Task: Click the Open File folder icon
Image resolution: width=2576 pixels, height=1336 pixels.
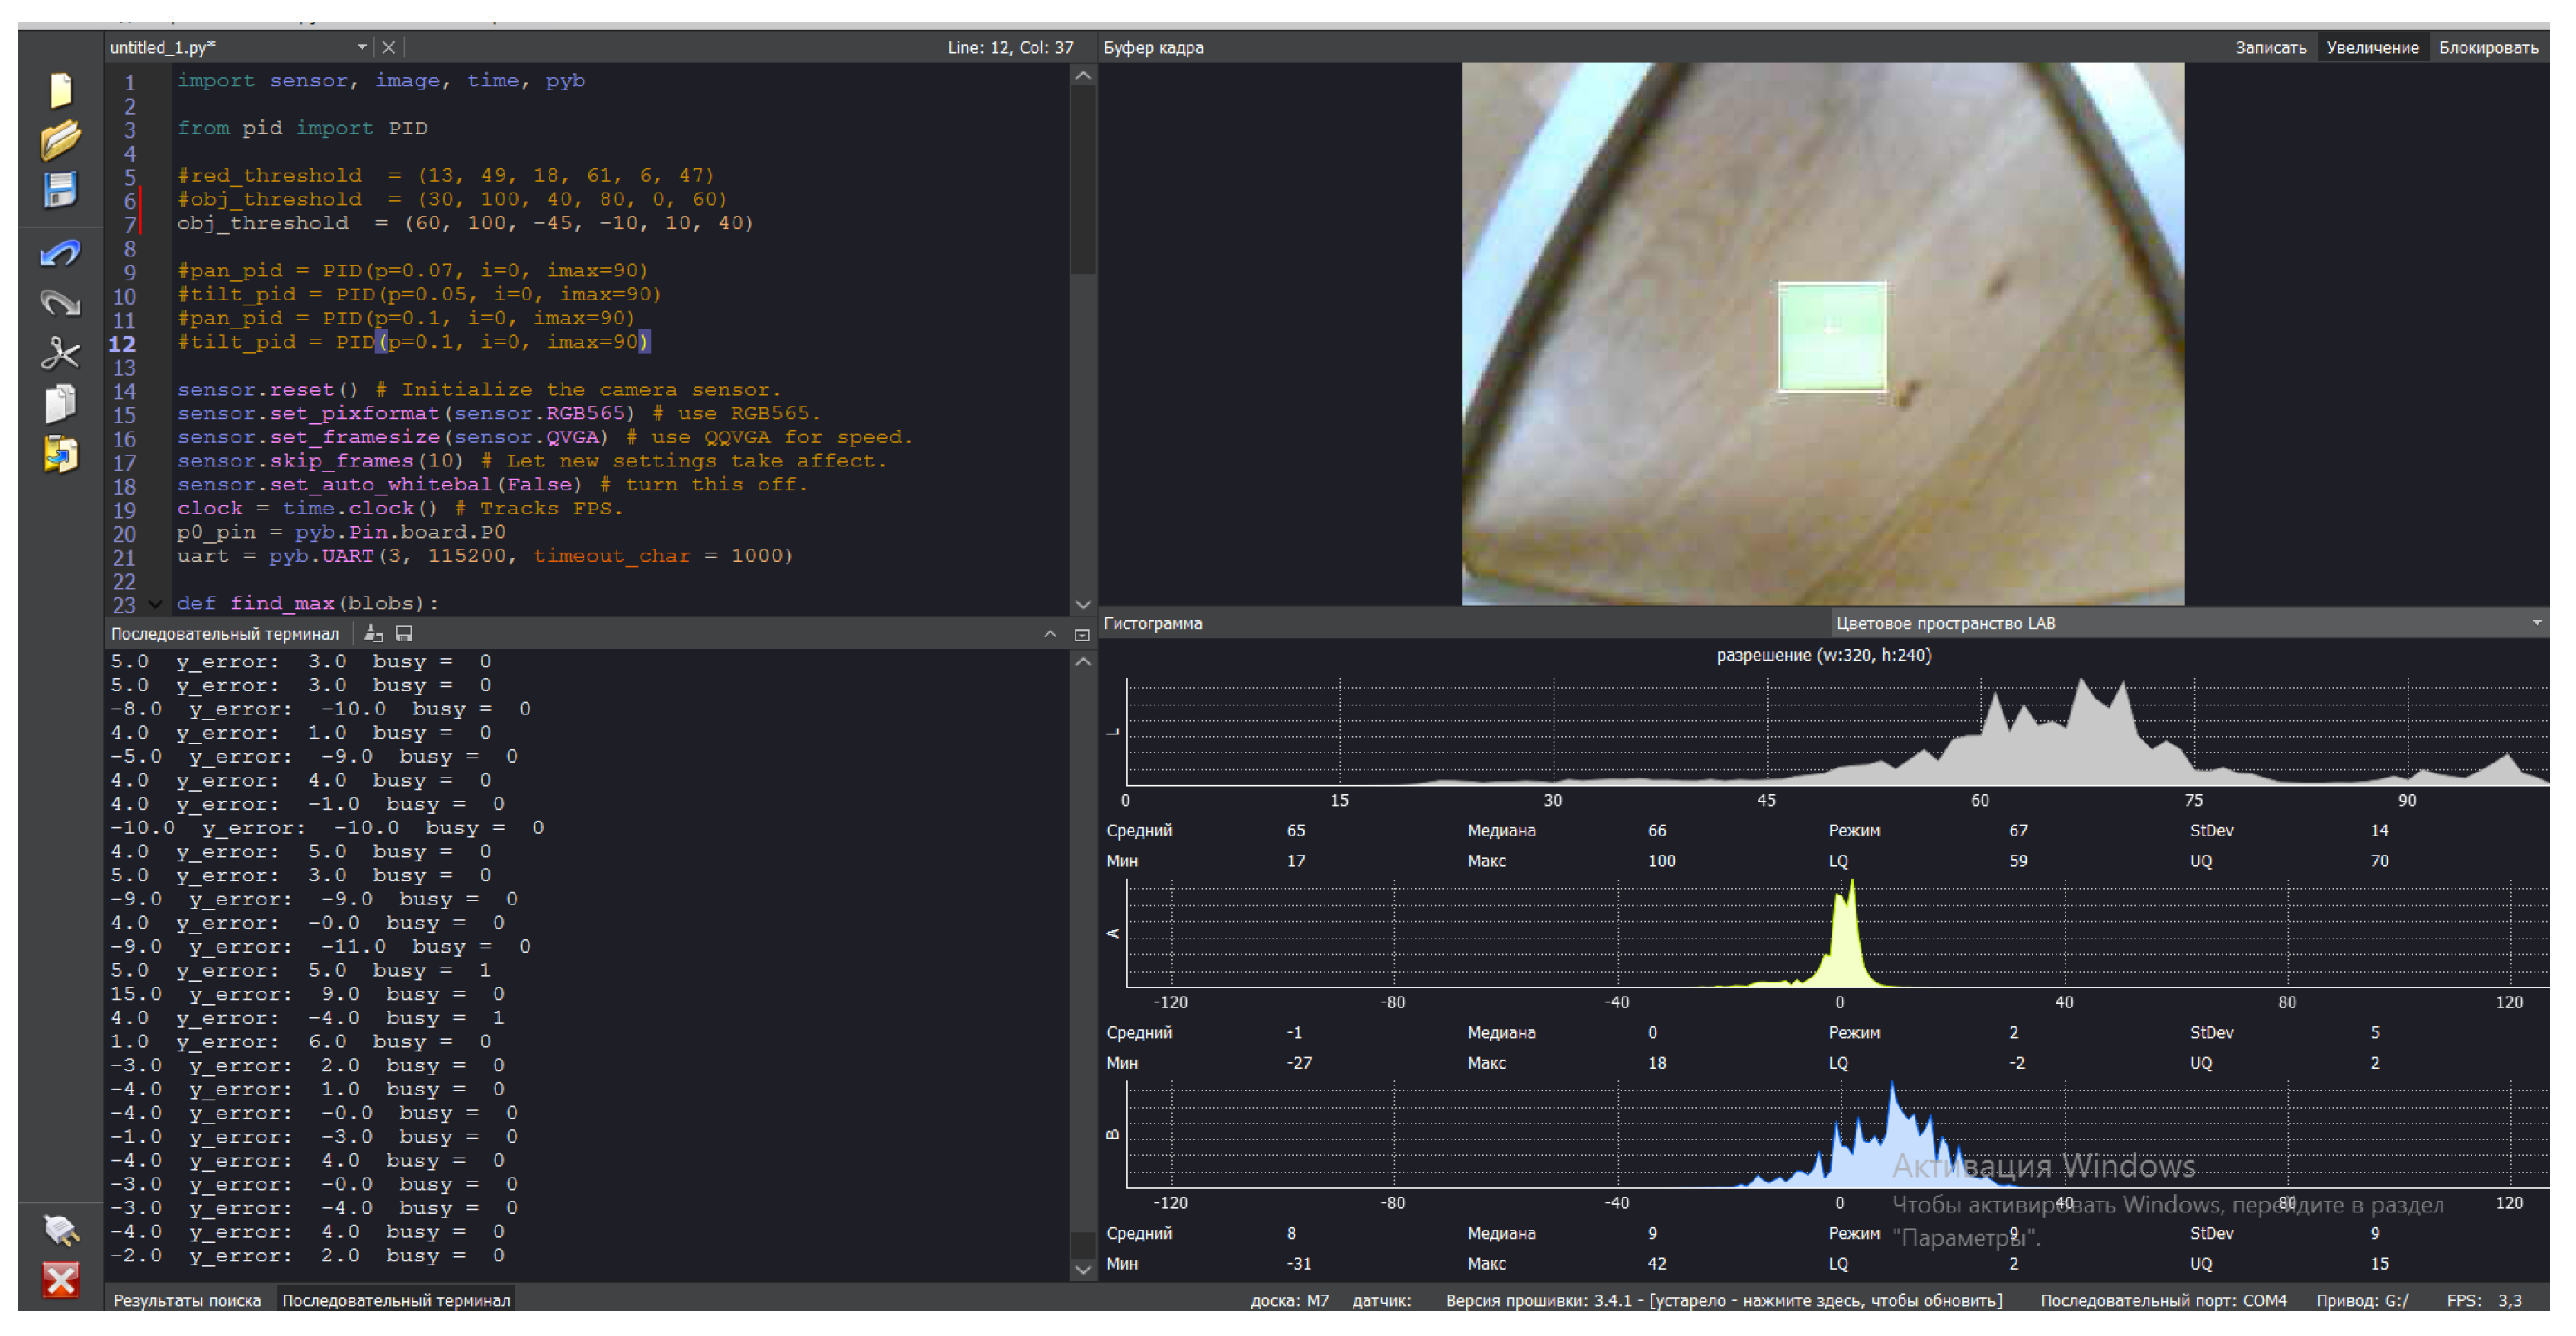Action: (x=60, y=139)
